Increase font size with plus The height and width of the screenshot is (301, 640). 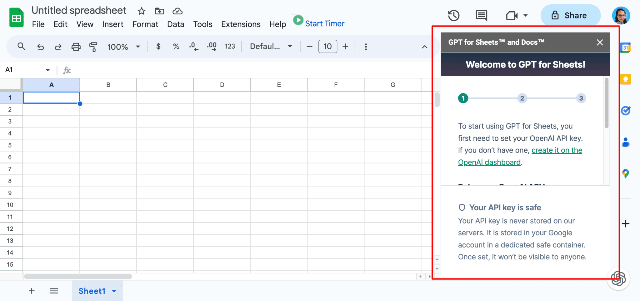(x=345, y=47)
